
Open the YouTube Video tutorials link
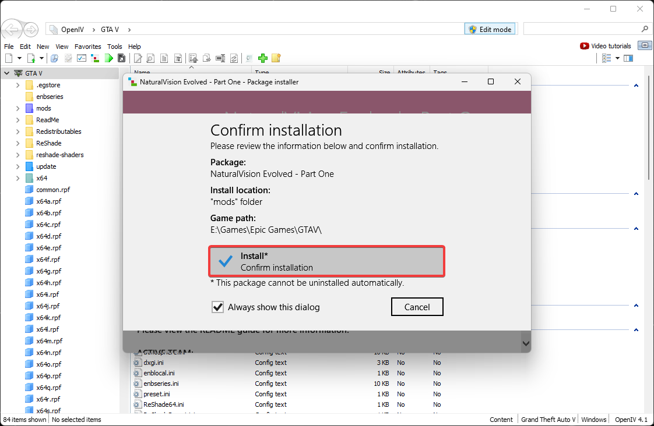(606, 46)
